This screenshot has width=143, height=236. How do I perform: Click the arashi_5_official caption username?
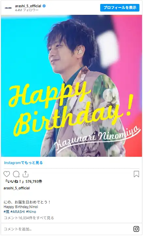coord(17,188)
